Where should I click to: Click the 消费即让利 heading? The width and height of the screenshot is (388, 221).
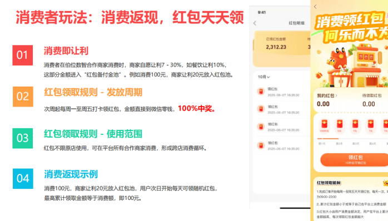coord(66,51)
